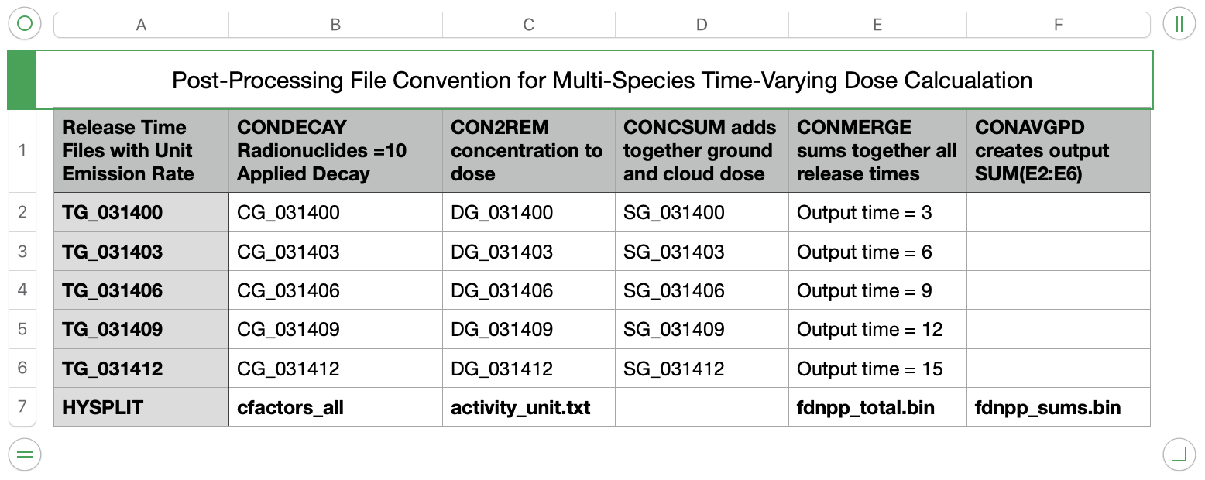This screenshot has width=1205, height=480.
Task: Click the table resize corner handle
Action: pos(1179,454)
